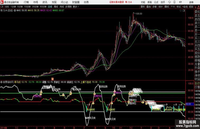
Task: Open the 问小达 menu
Action: point(64,2)
